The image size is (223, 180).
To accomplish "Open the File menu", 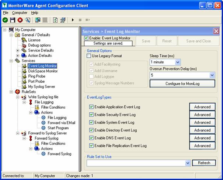I will 6,13.
